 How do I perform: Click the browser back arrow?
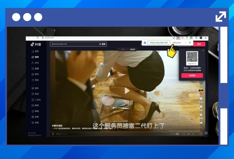(29, 38)
